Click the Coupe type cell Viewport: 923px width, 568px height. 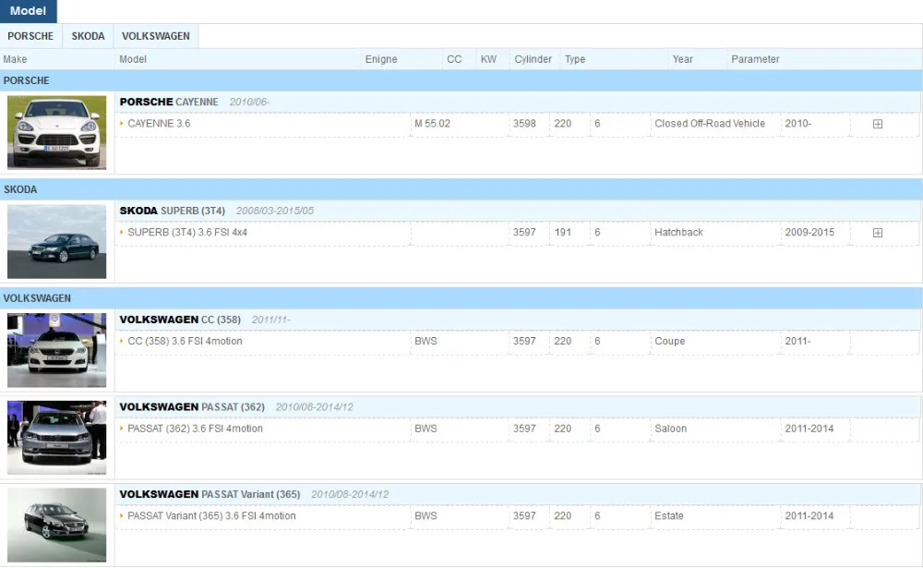click(x=670, y=341)
